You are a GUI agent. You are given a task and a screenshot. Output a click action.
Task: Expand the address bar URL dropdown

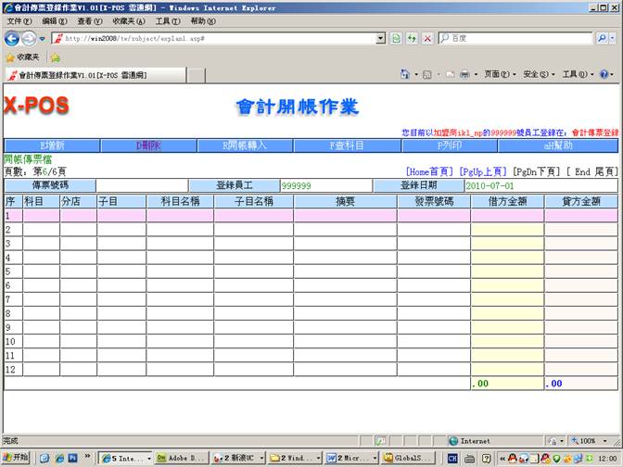point(380,38)
